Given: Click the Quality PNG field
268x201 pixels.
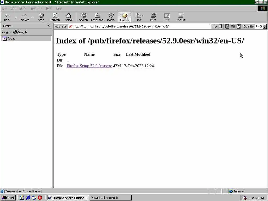Looking at the screenshot, I should 259,26.
